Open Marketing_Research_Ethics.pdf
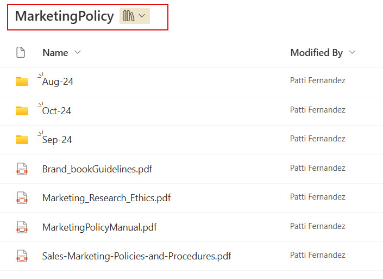The height and width of the screenshot is (279, 383). pos(106,198)
